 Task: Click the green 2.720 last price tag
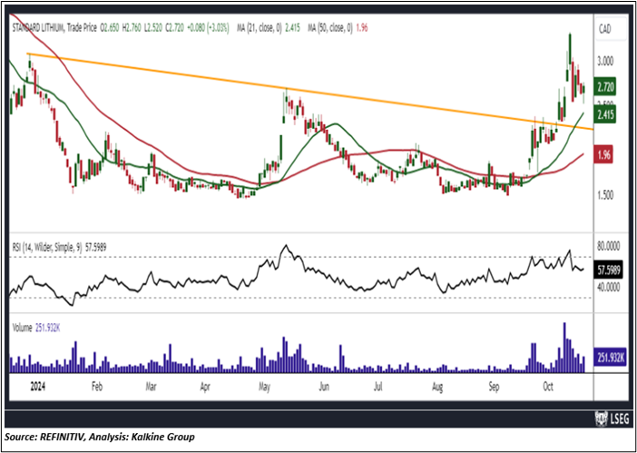point(605,87)
